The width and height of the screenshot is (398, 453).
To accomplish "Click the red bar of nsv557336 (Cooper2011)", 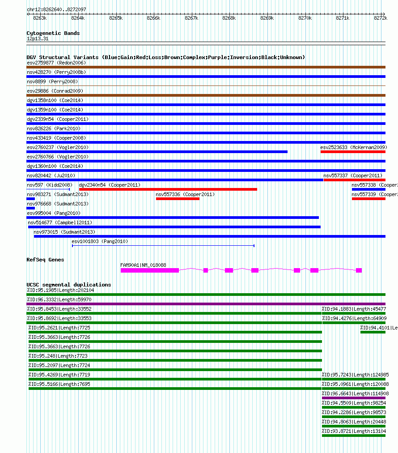I will point(178,199).
